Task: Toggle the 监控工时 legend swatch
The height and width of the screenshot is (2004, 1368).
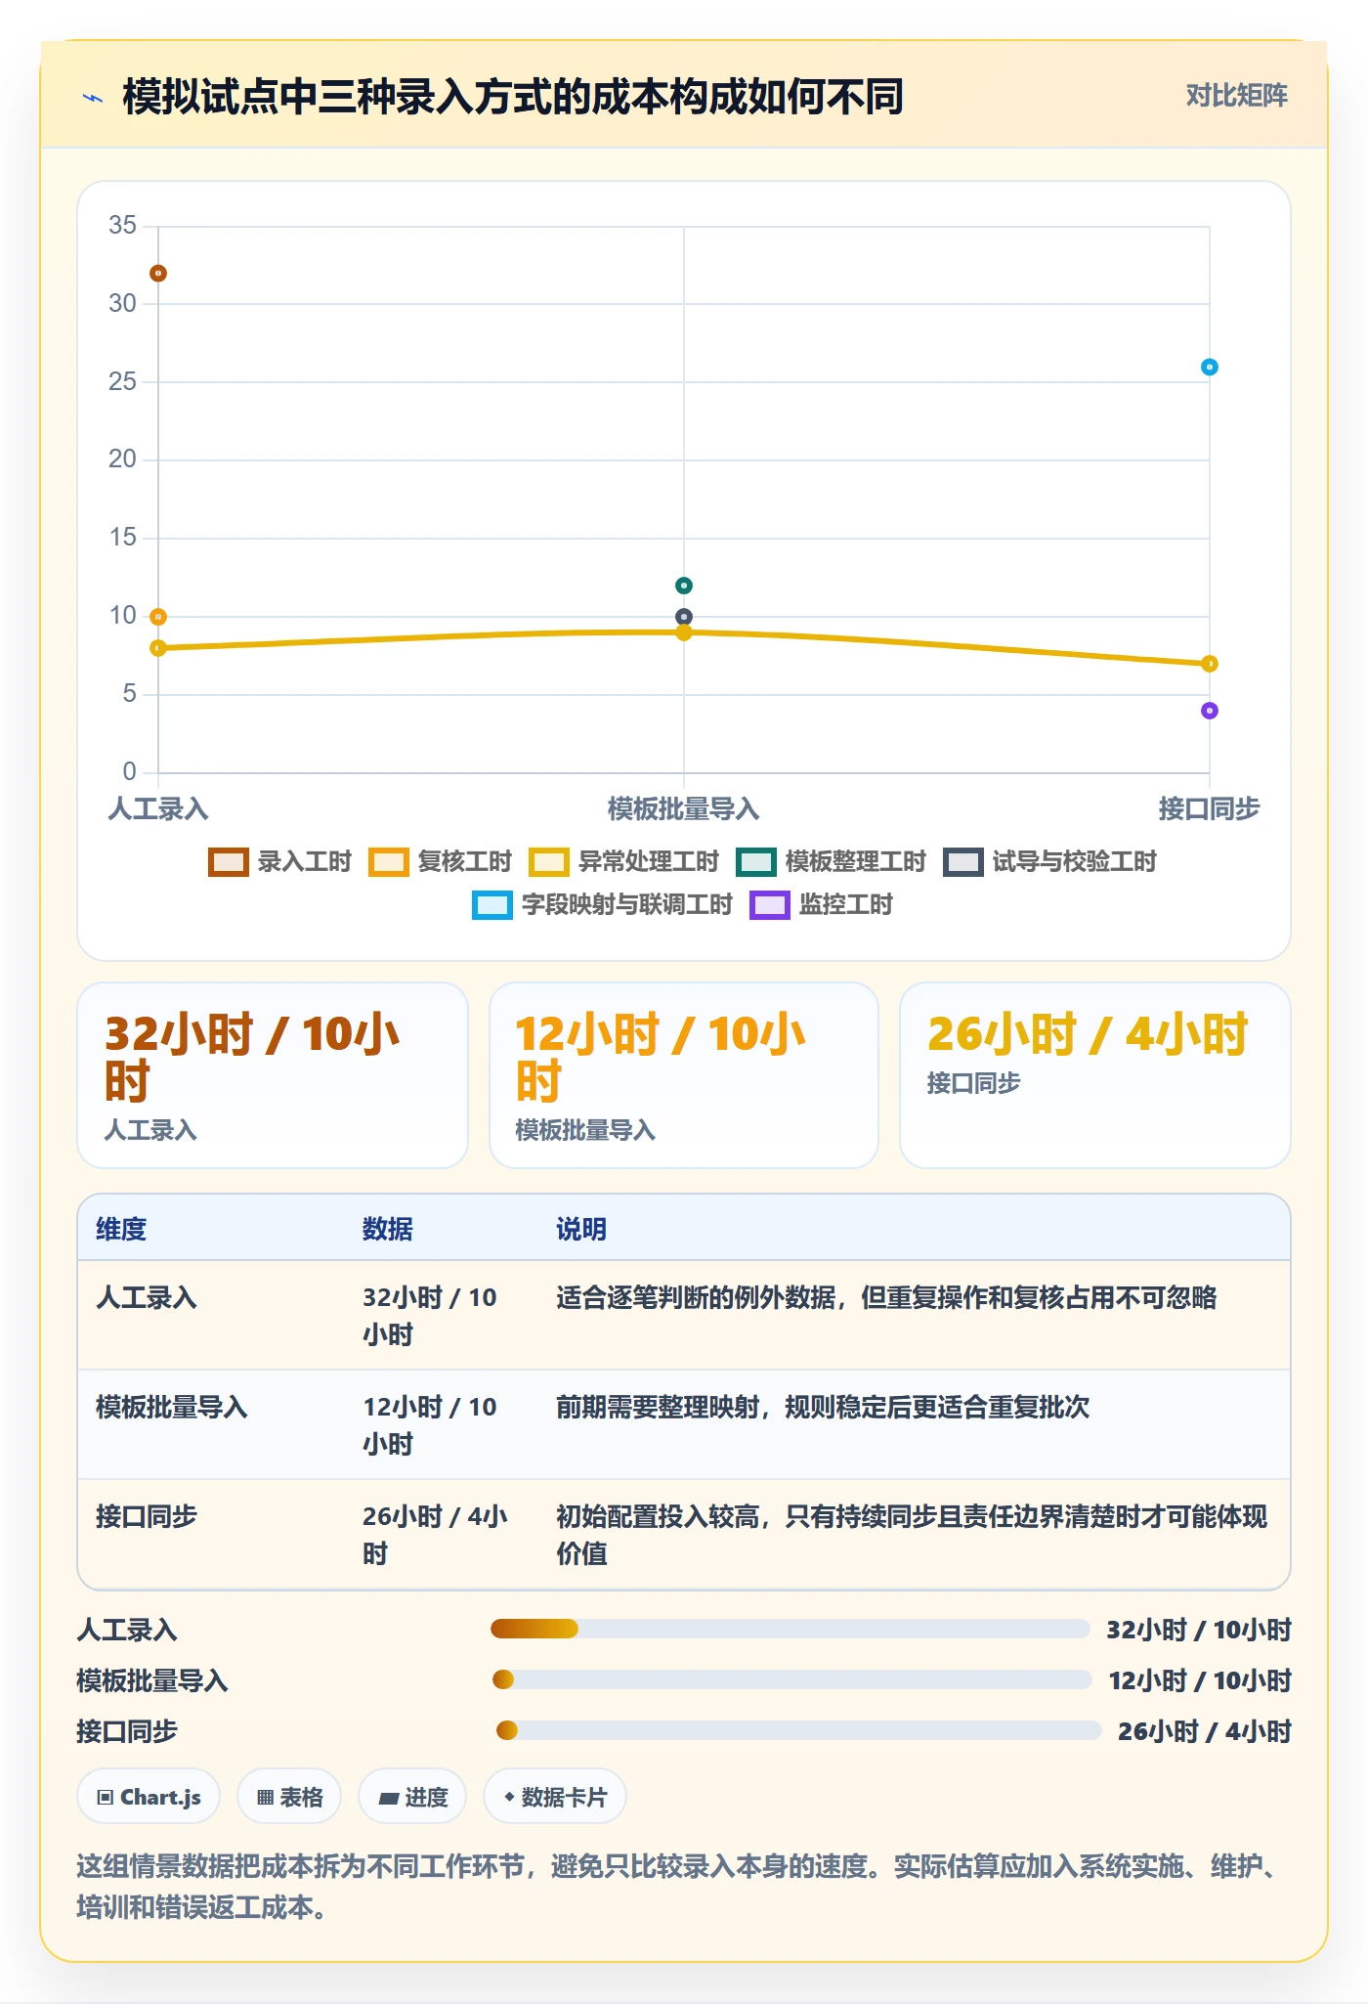Action: [770, 905]
